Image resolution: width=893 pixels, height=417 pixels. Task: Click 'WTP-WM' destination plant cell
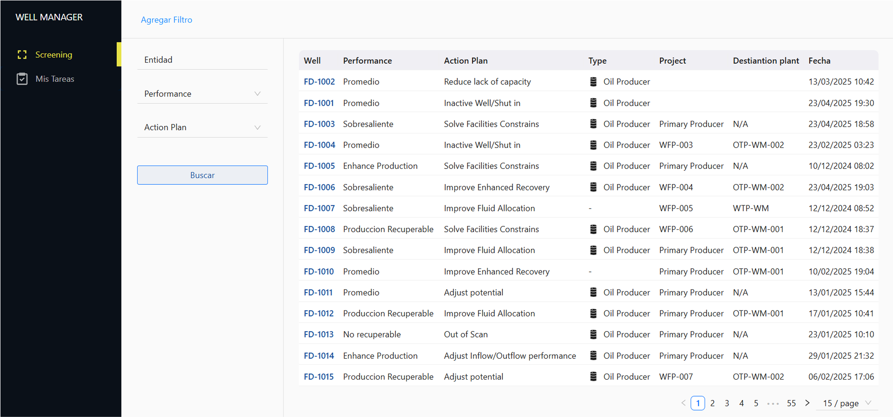click(751, 208)
